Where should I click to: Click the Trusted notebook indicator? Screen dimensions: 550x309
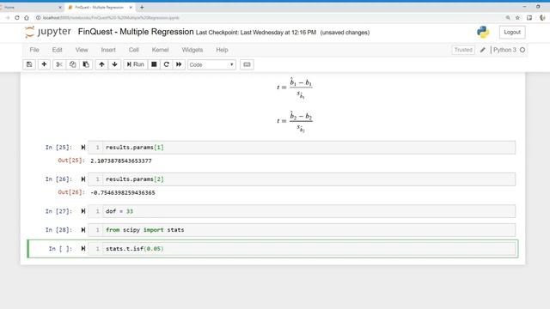tap(463, 50)
